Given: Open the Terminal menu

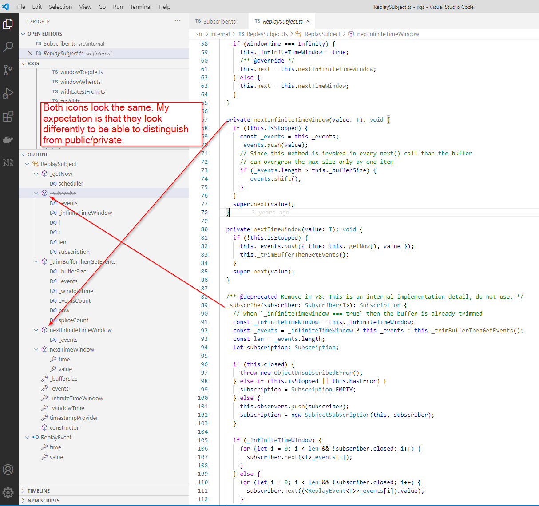Looking at the screenshot, I should [140, 7].
